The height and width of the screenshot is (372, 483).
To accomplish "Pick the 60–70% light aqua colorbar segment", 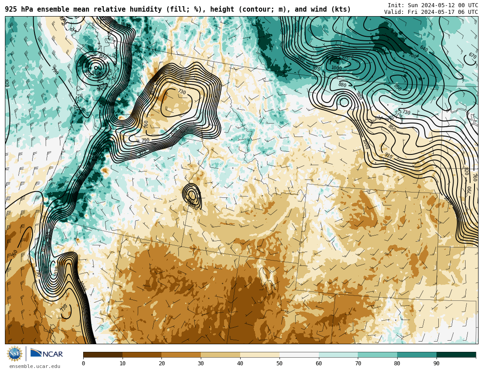I will tap(339, 355).
